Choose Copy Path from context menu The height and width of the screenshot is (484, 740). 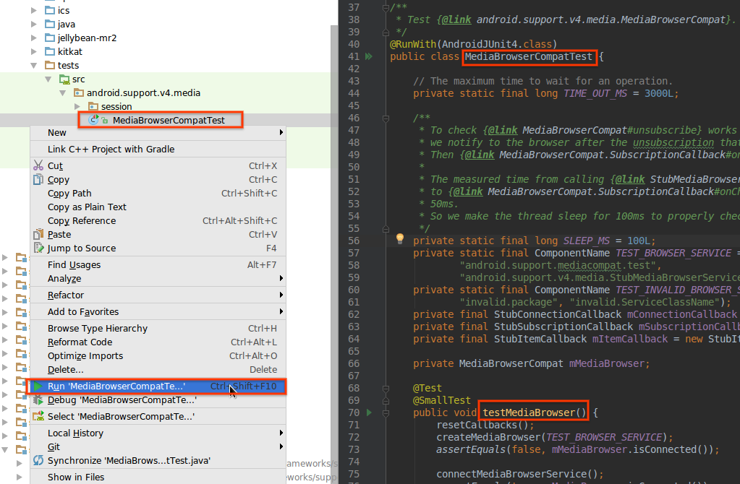click(69, 194)
